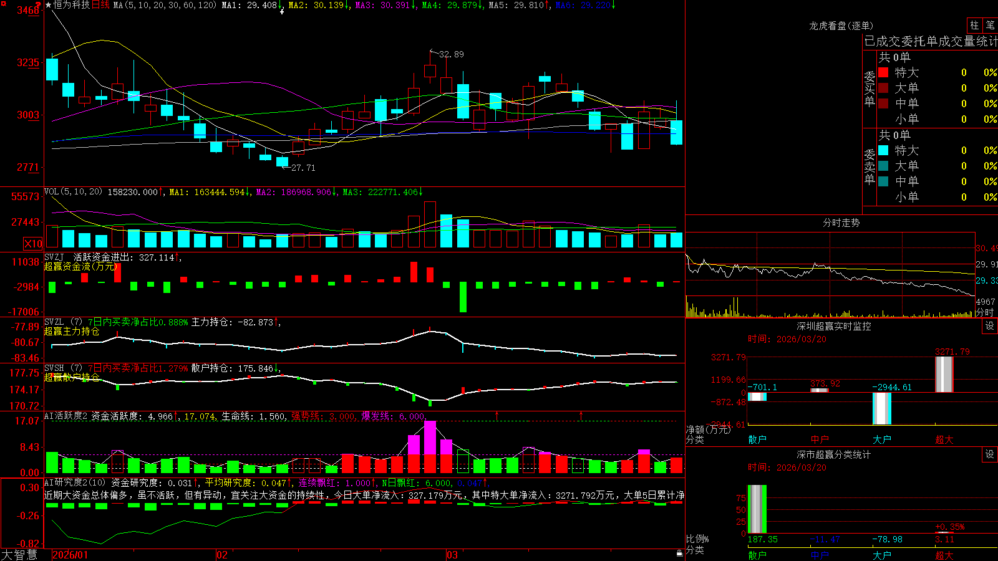Image resolution: width=998 pixels, height=561 pixels.
Task: Click the red 特大 buy-order color swatch
Action: tap(883, 72)
